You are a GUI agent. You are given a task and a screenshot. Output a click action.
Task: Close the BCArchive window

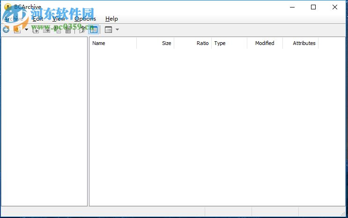coord(335,7)
